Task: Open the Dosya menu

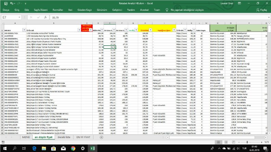Action: (x=6, y=10)
